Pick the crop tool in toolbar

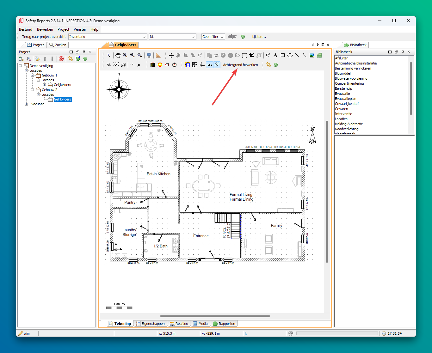click(x=252, y=55)
